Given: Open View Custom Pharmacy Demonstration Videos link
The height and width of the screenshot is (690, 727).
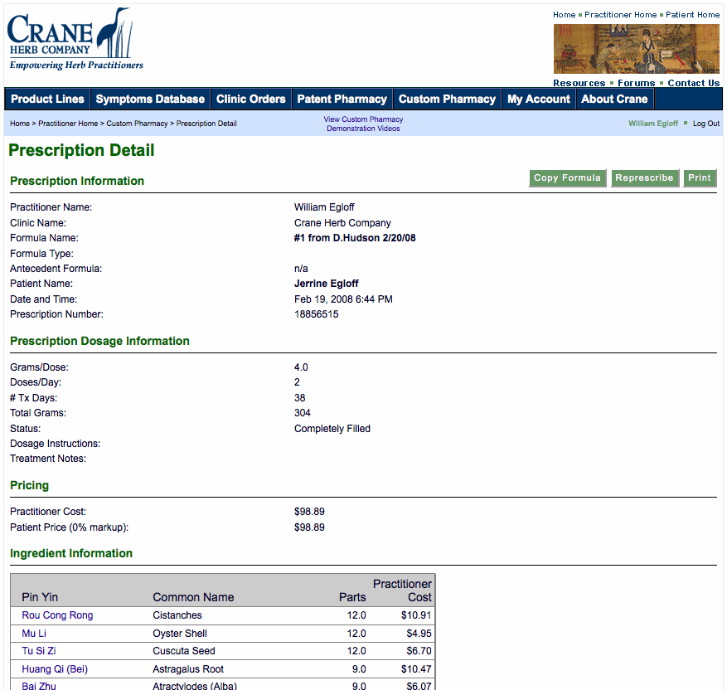Looking at the screenshot, I should coord(363,124).
